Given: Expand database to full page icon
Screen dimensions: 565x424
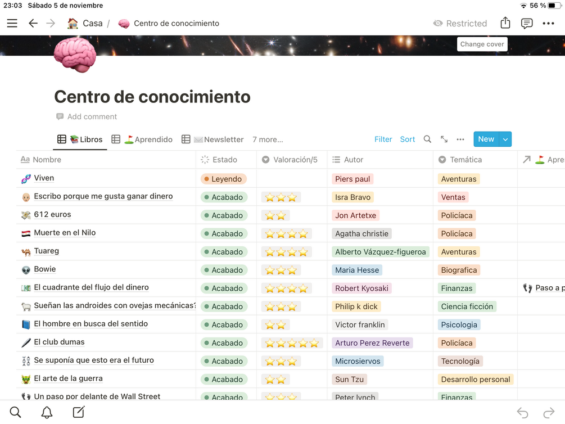Looking at the screenshot, I should pyautogui.click(x=444, y=139).
